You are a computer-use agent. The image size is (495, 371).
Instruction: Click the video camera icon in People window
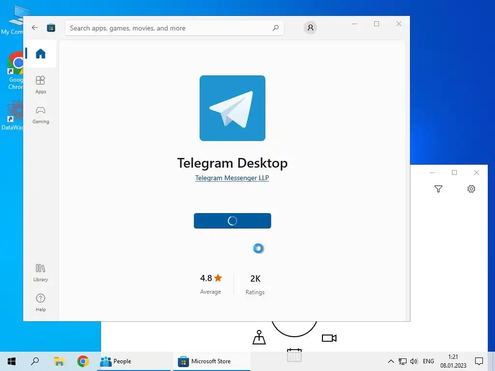tap(329, 338)
